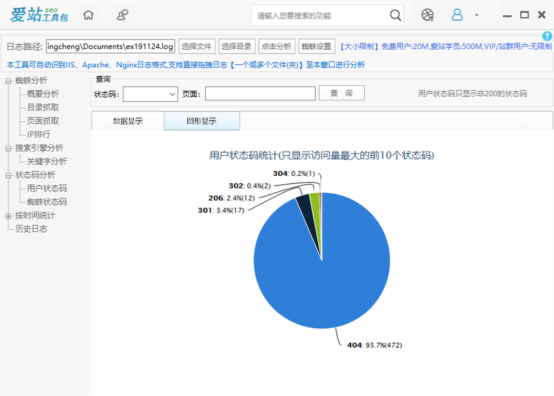Click the 蜘蛛分析 tree label
Viewport: 554px width, 396px height.
31,80
